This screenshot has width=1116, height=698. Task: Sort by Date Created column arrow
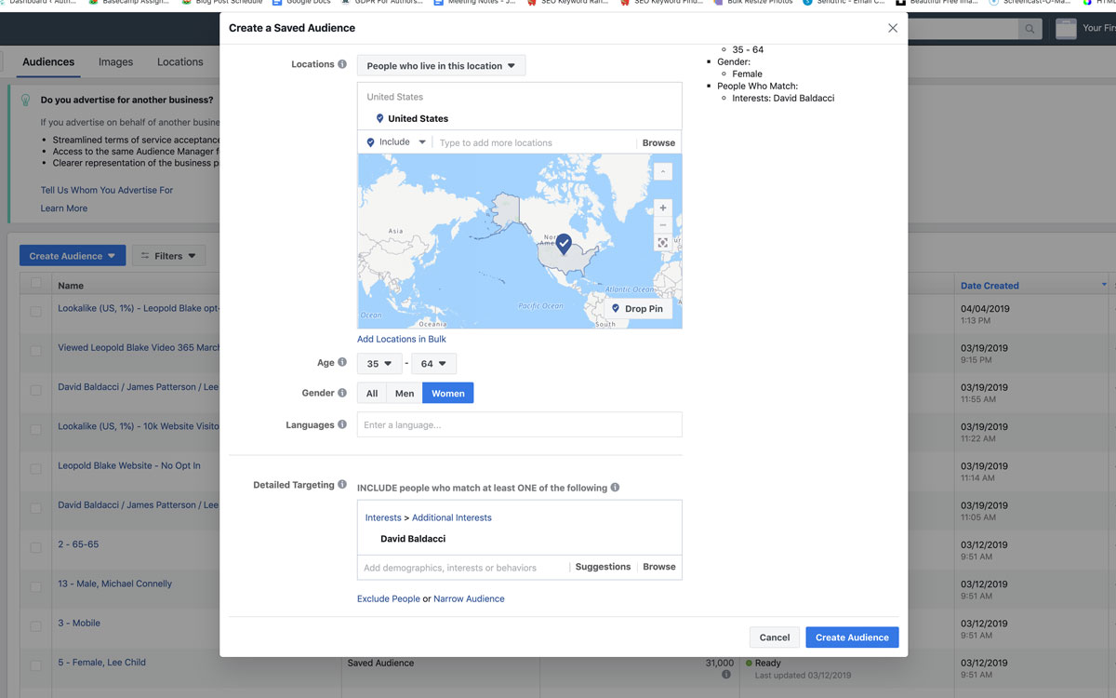point(1104,285)
